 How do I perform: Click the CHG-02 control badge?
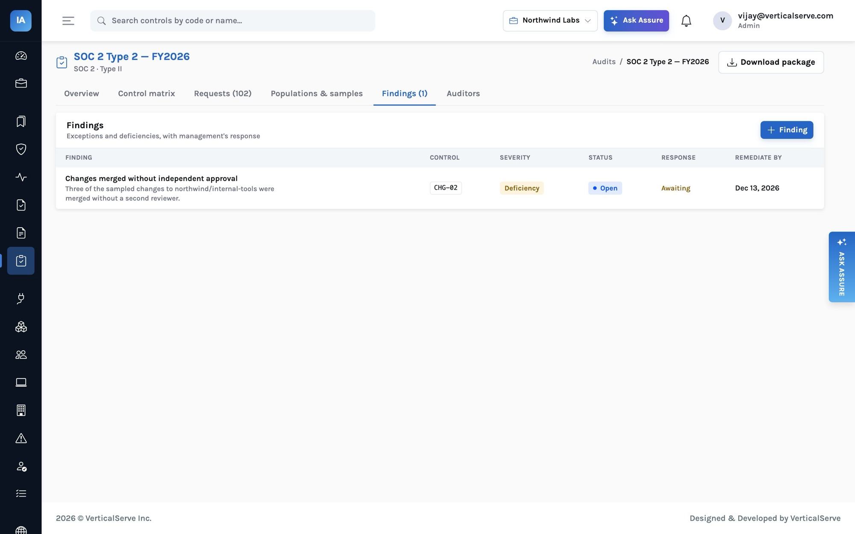(x=445, y=188)
